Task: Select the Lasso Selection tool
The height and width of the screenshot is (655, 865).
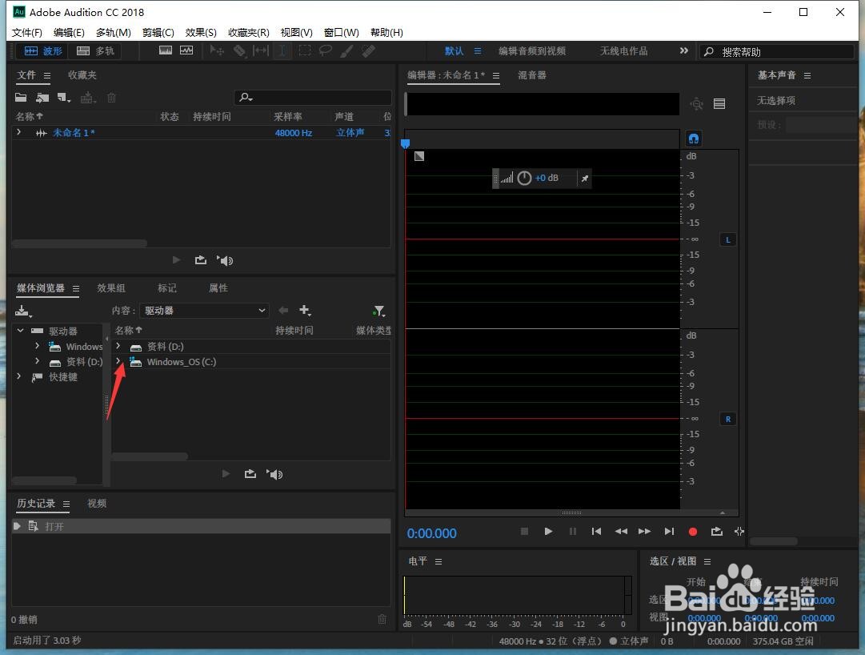Action: (326, 50)
